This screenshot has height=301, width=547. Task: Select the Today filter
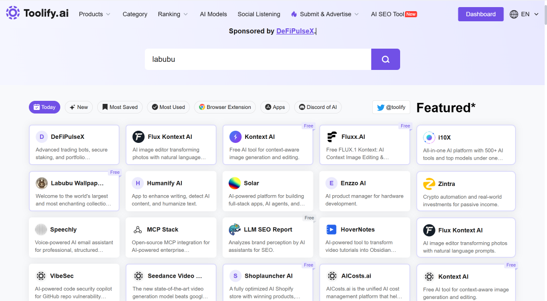[x=45, y=107]
